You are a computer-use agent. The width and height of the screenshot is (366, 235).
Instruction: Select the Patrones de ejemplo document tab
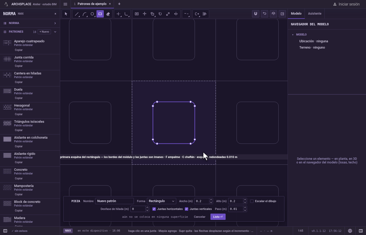[x=92, y=4]
